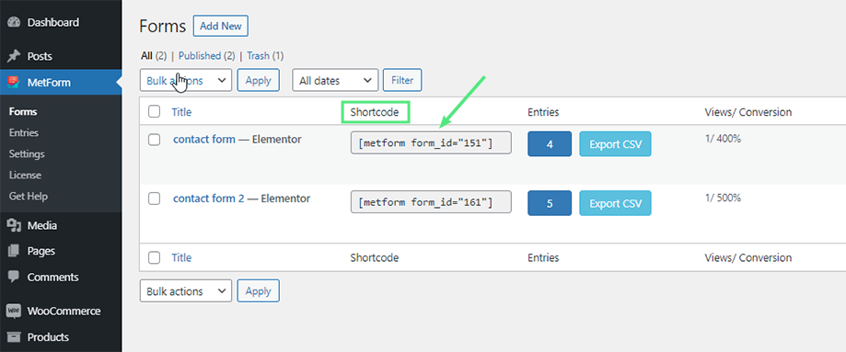Image resolution: width=846 pixels, height=352 pixels.
Task: Open Dashboard via its gauge icon
Action: pyautogui.click(x=14, y=23)
